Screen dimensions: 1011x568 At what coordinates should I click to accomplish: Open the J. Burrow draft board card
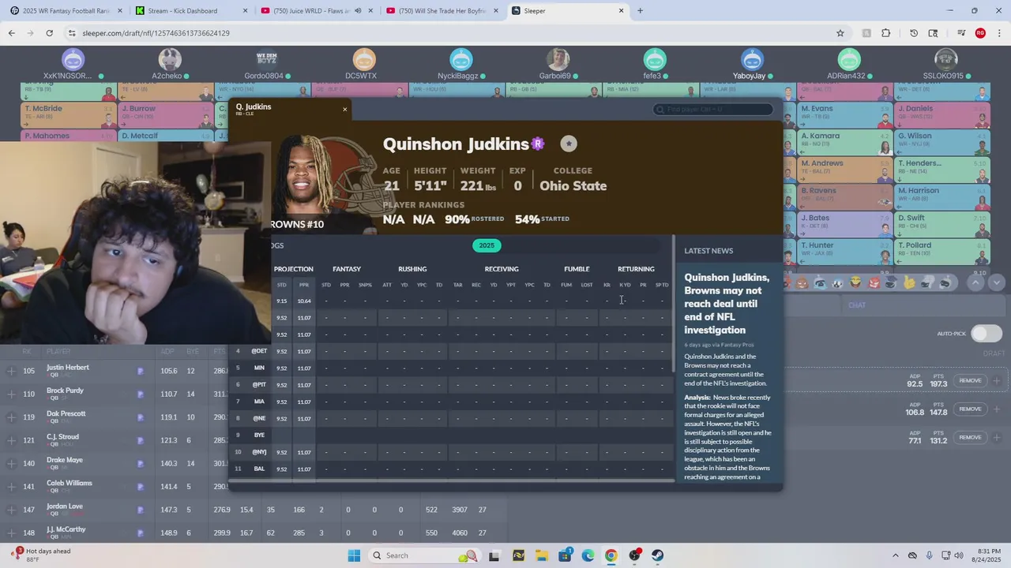pyautogui.click(x=164, y=115)
